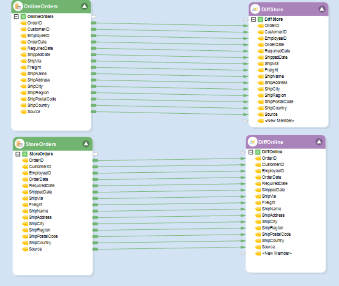Collapse the StoreOrders field tree with its minus box

click(x=17, y=154)
